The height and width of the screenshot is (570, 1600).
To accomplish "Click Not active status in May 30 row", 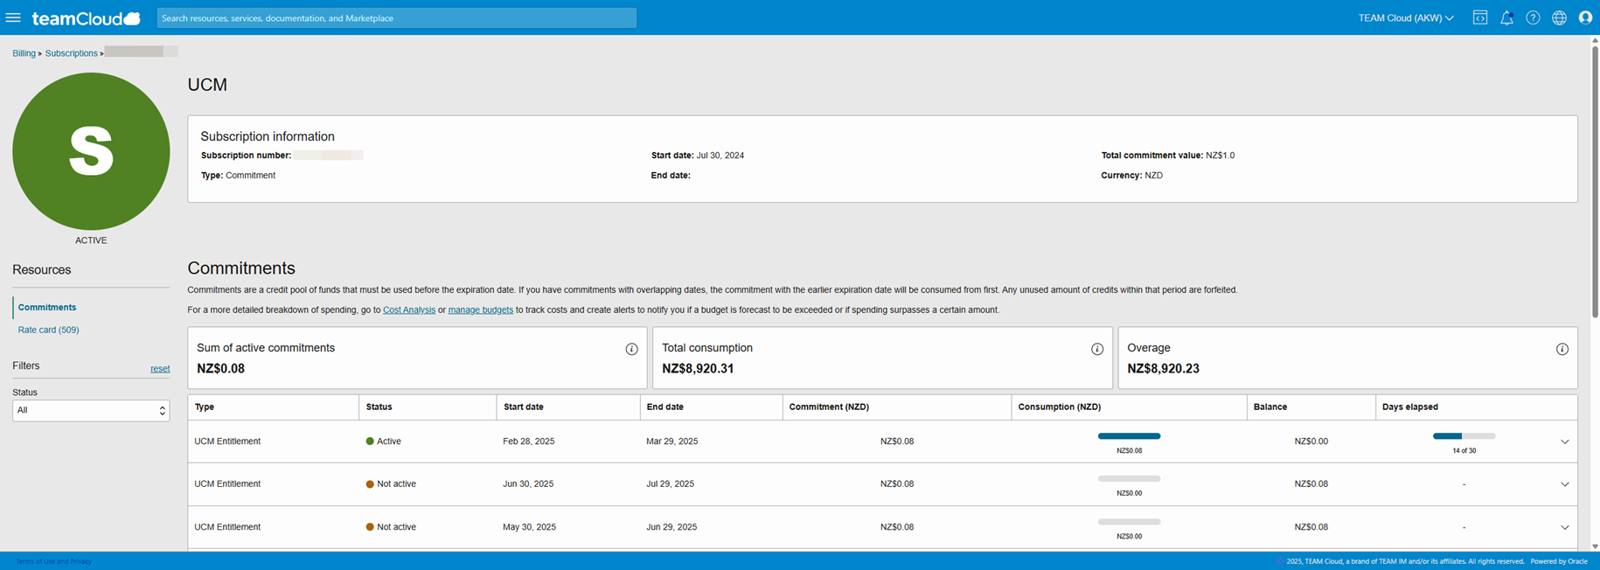I will tap(391, 527).
